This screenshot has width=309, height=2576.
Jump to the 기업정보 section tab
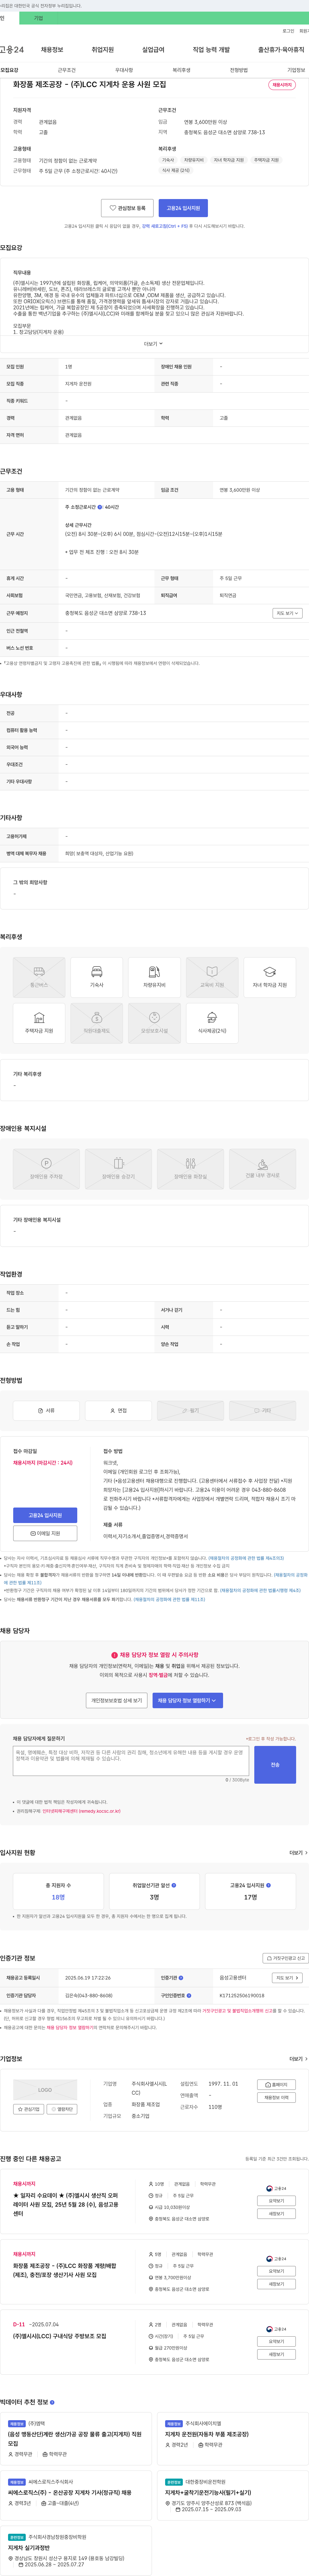(296, 70)
